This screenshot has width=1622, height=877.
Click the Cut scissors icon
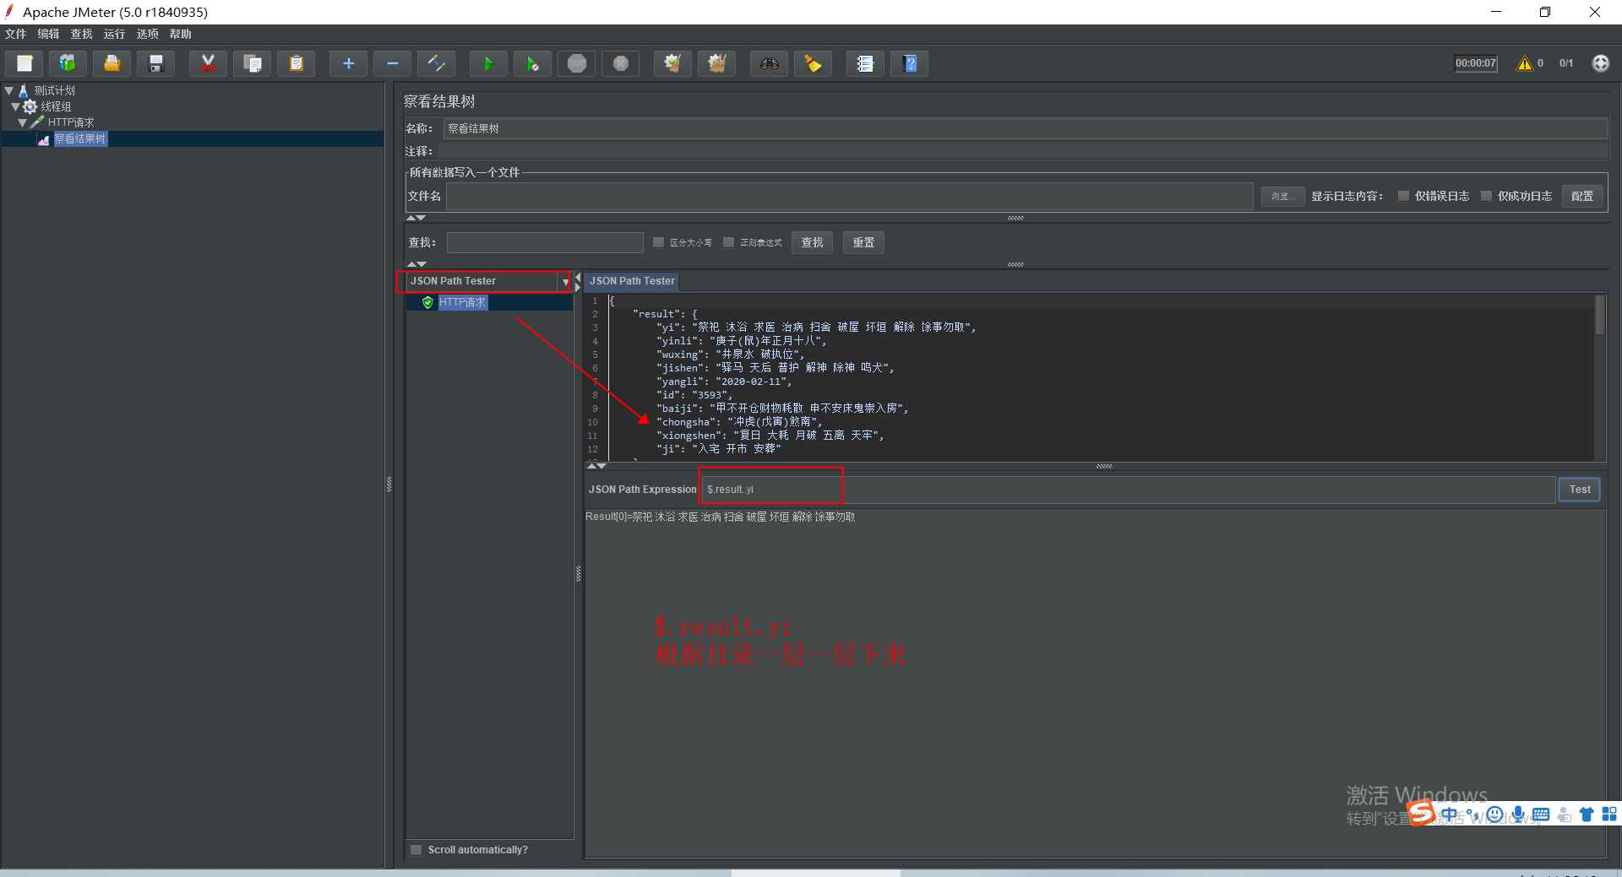(208, 63)
